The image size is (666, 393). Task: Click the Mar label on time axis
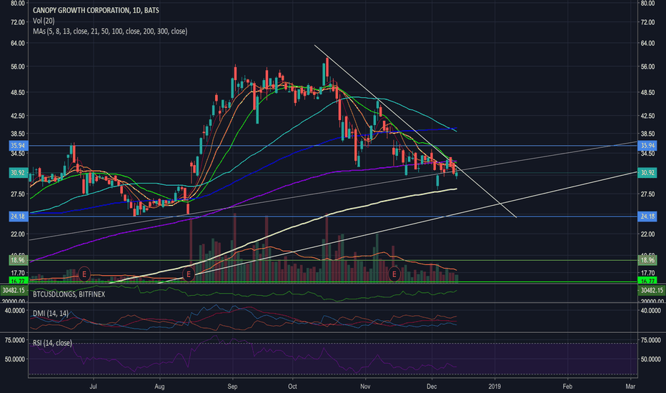tap(630, 386)
